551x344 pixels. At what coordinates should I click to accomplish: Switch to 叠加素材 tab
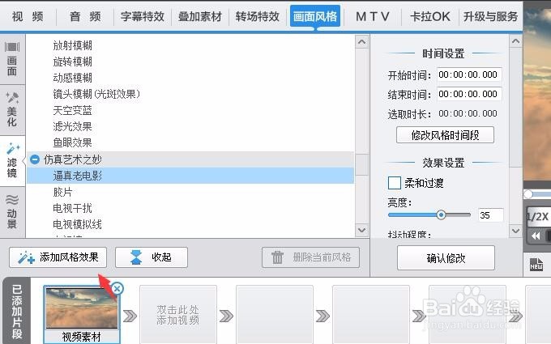tap(200, 16)
